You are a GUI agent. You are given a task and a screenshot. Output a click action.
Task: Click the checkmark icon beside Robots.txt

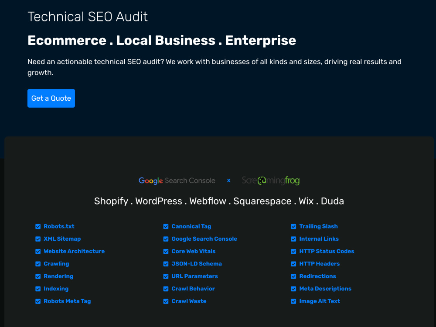[x=38, y=227]
